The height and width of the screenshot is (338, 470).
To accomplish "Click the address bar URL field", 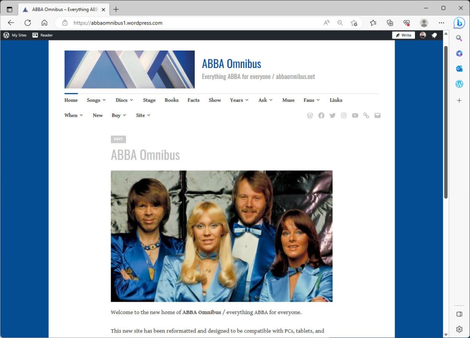I will [184, 23].
